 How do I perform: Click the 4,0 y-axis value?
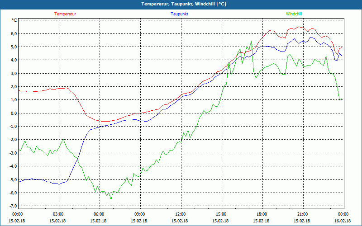tap(14, 60)
